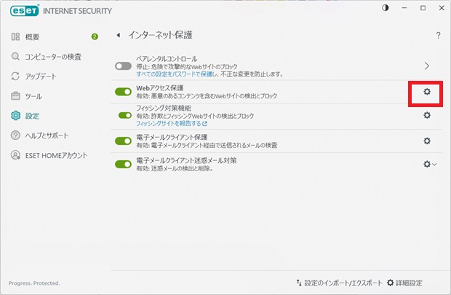This screenshot has height=295, width=451.
Task: Click the フィッシング対策機能 title text
Action: click(164, 108)
